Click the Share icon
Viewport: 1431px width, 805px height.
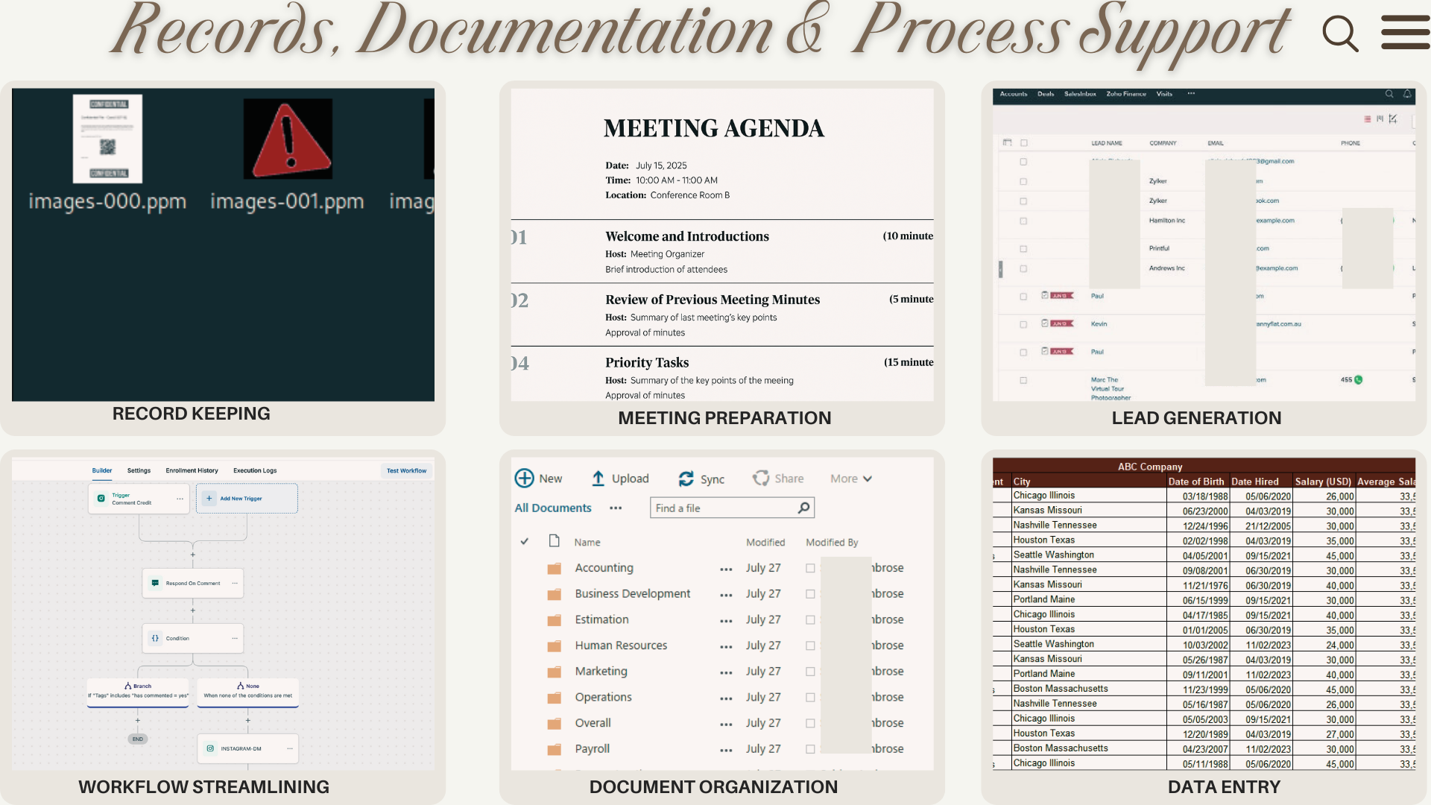point(760,479)
